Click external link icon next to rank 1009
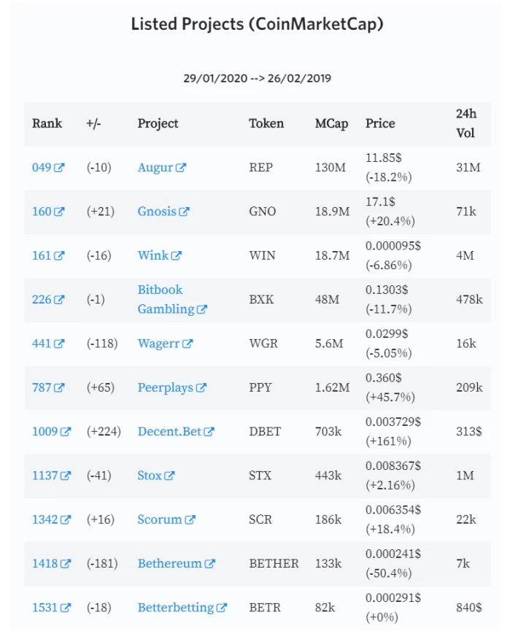Image resolution: width=518 pixels, height=631 pixels. click(65, 431)
